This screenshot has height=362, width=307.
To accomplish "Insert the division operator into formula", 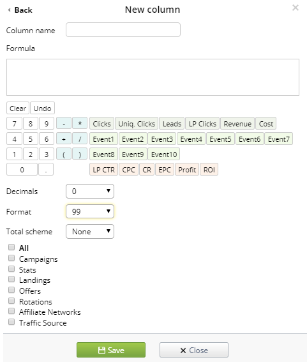I will coord(80,139).
